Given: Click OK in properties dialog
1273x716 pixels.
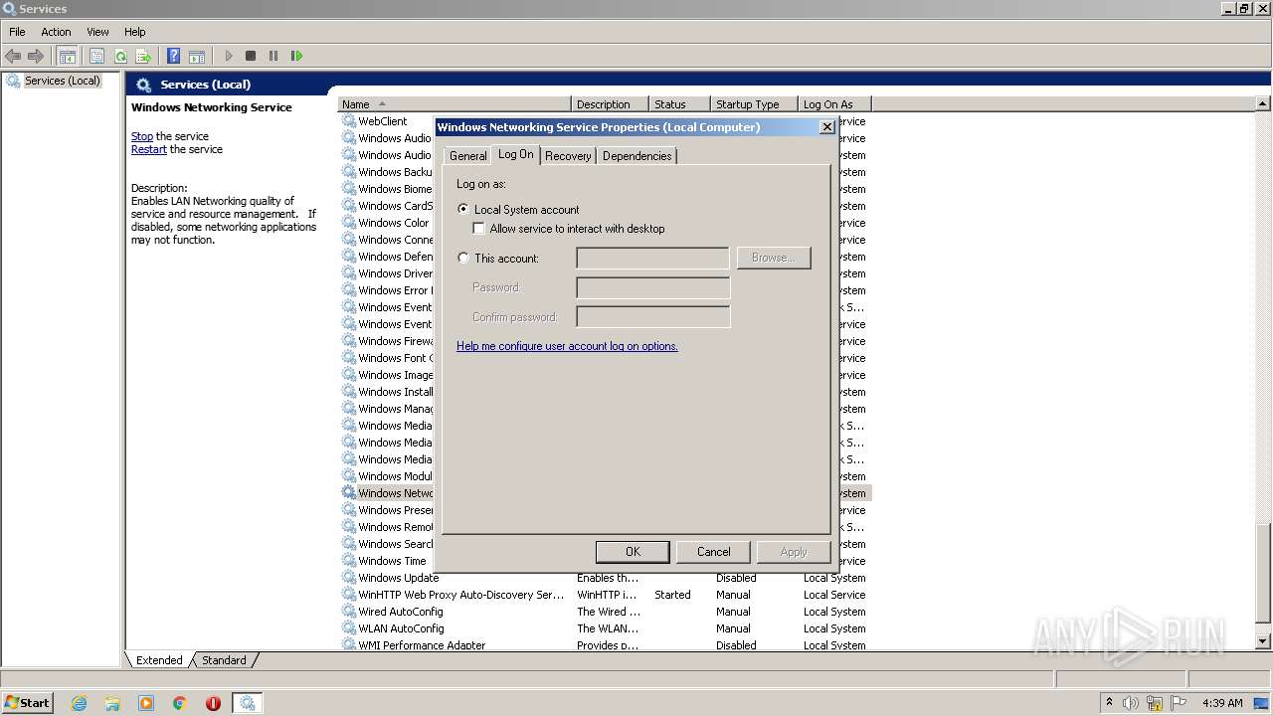Looking at the screenshot, I should click(x=633, y=552).
